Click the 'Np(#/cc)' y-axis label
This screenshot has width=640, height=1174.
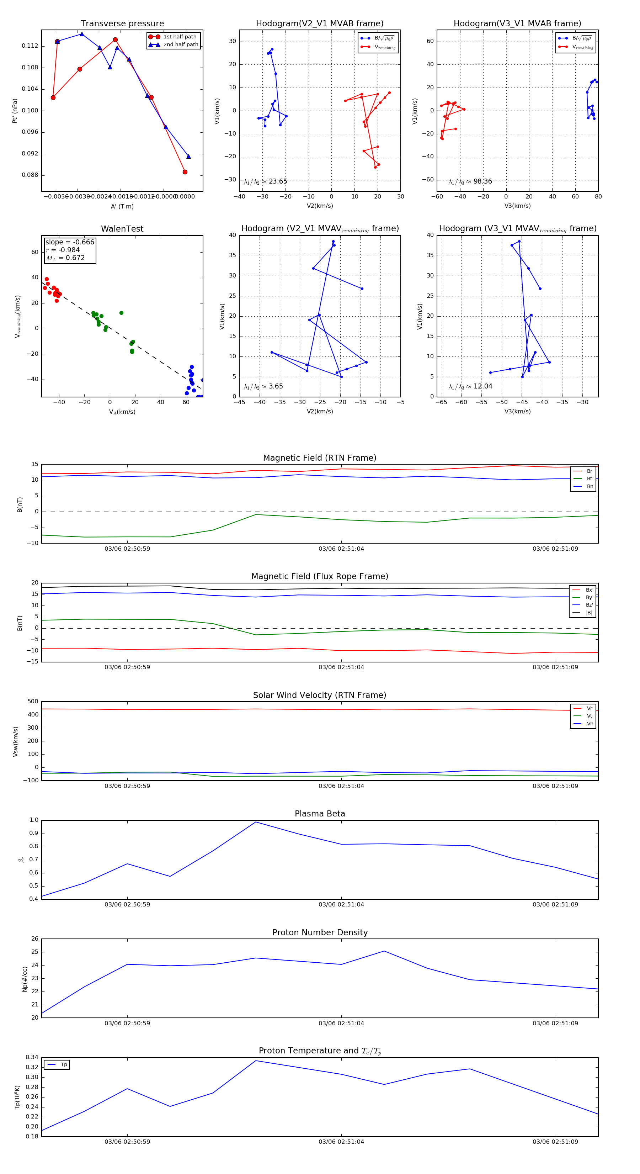[25, 979]
